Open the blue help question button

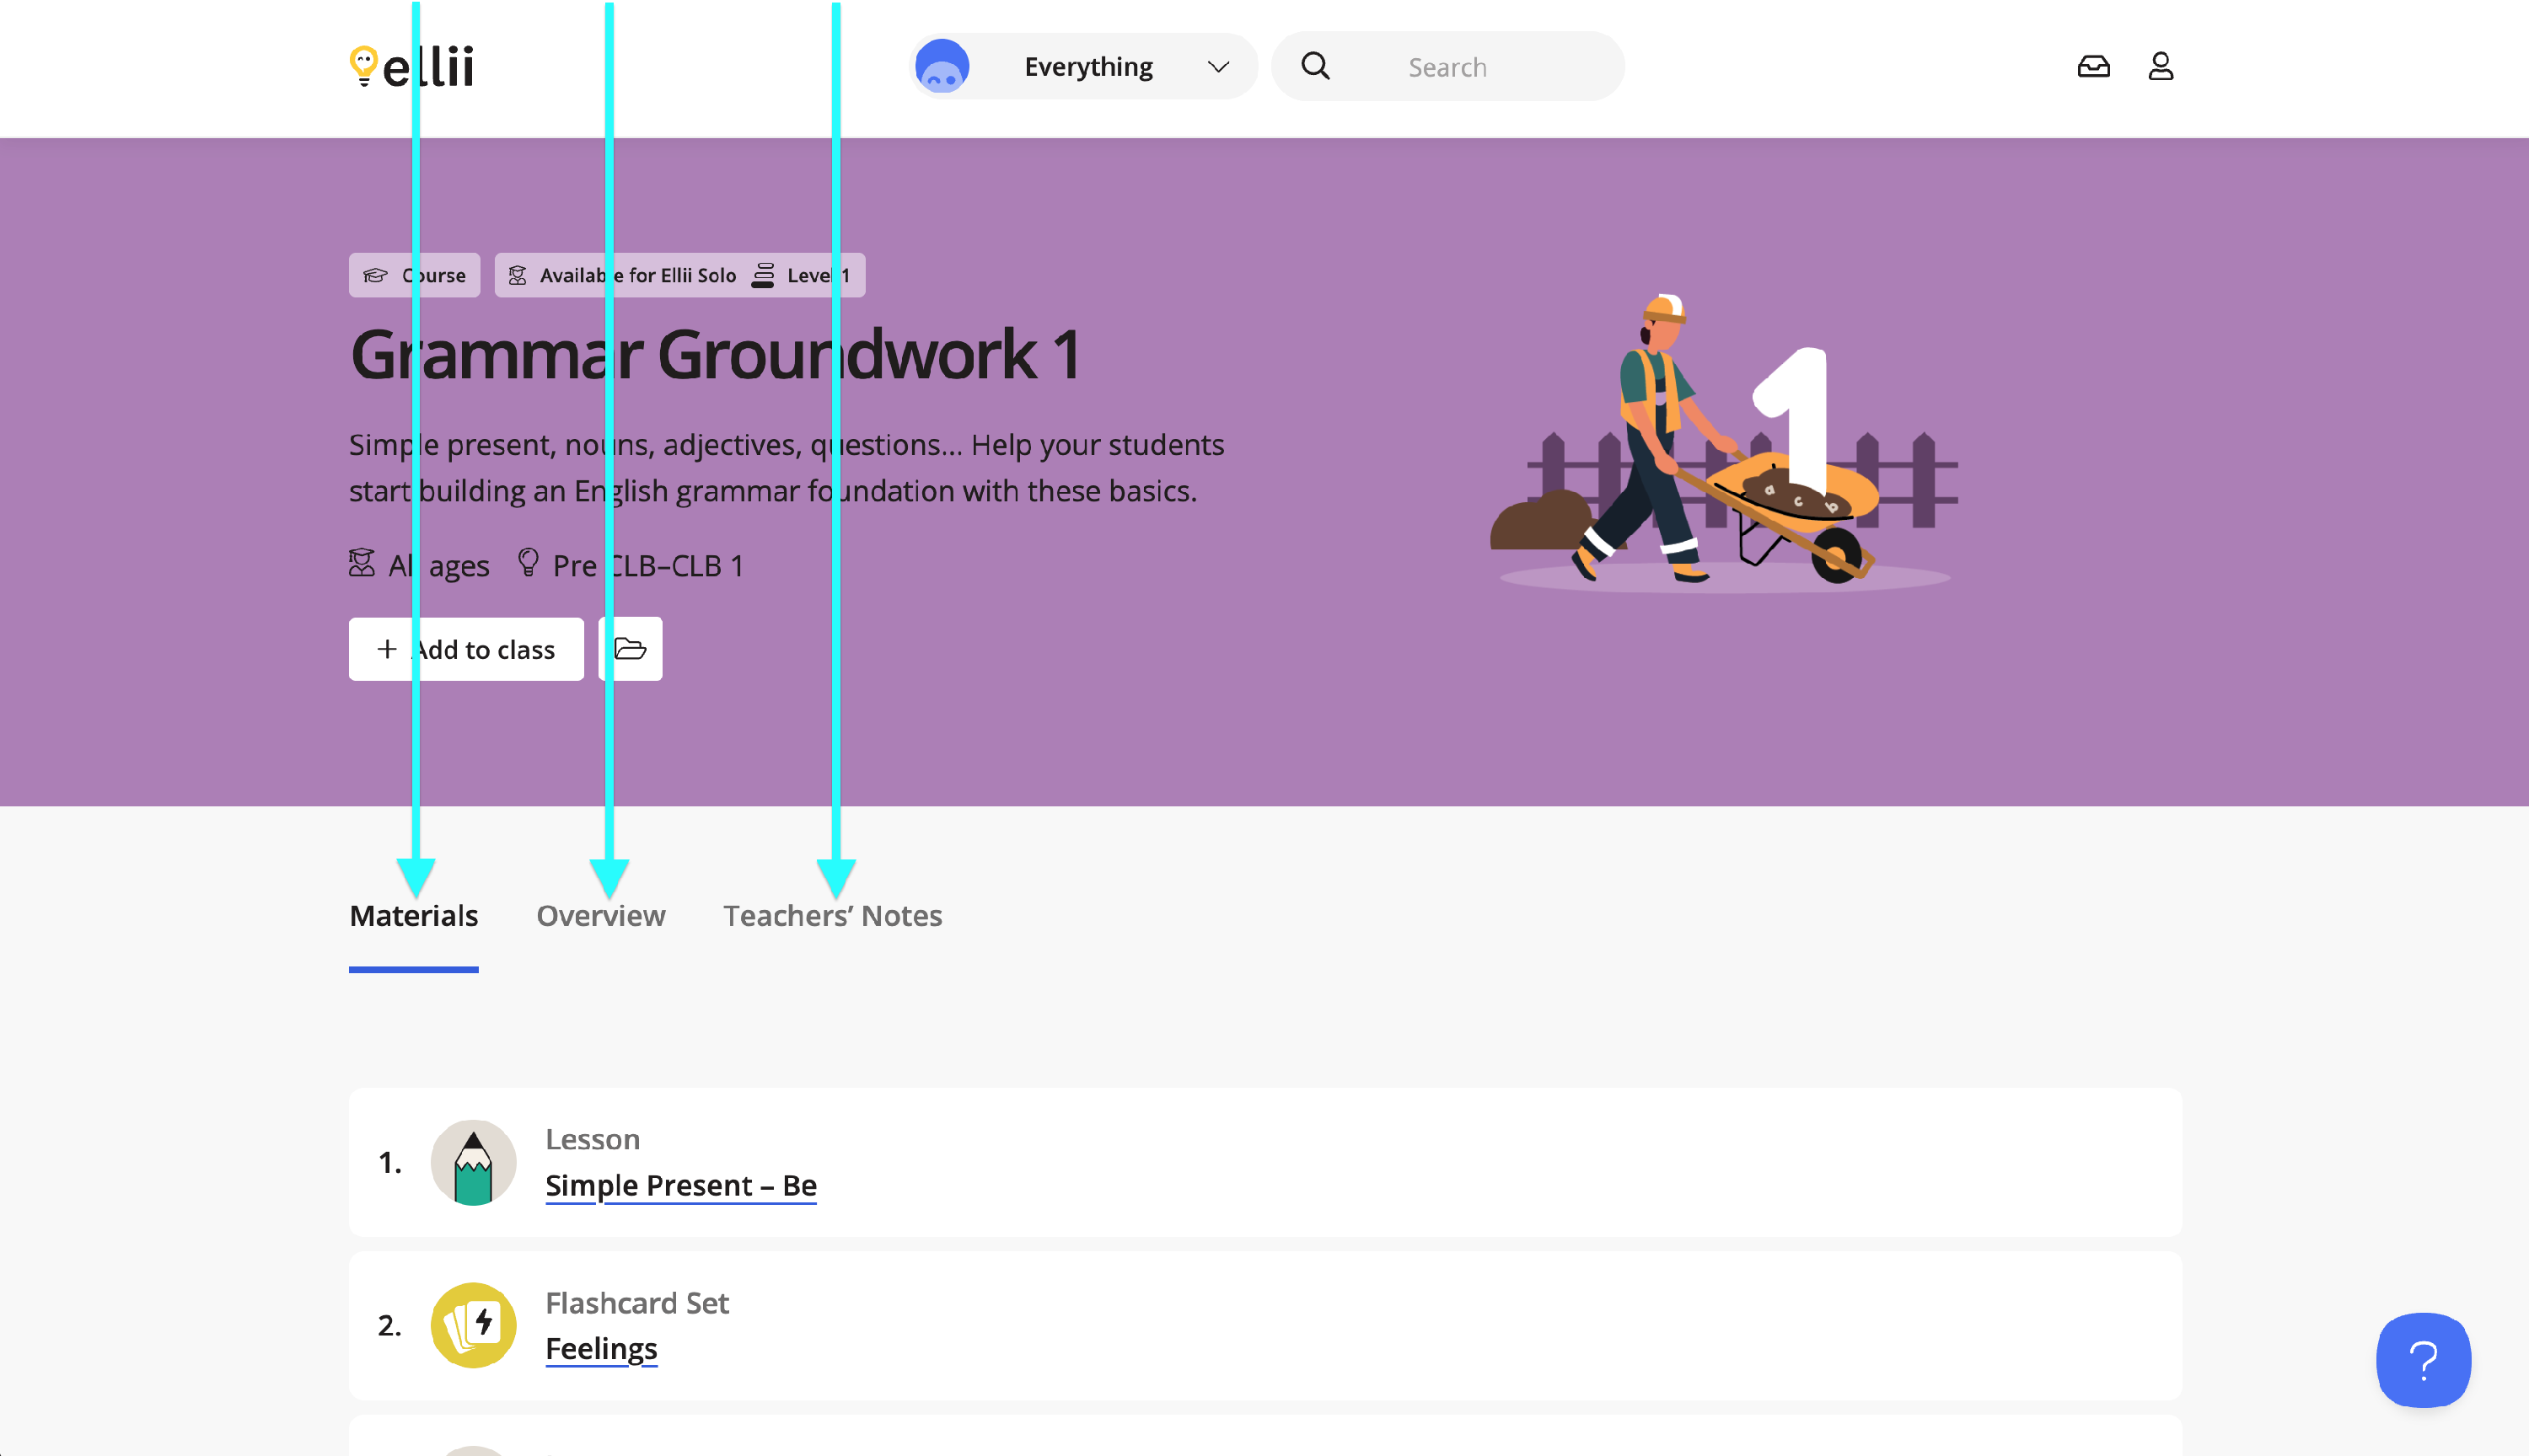2423,1359
